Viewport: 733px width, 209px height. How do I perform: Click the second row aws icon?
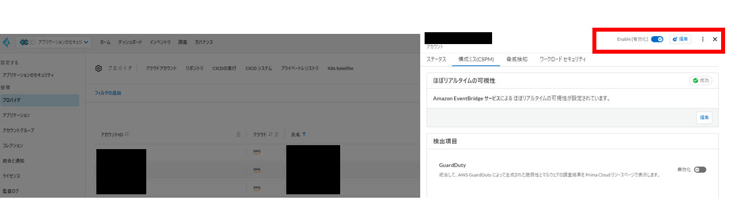(x=257, y=169)
